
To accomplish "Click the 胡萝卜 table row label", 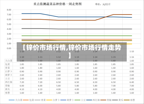I will (x=9, y=75).
